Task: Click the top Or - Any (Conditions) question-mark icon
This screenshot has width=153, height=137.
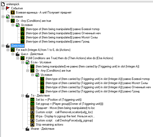Action: coord(13,21)
